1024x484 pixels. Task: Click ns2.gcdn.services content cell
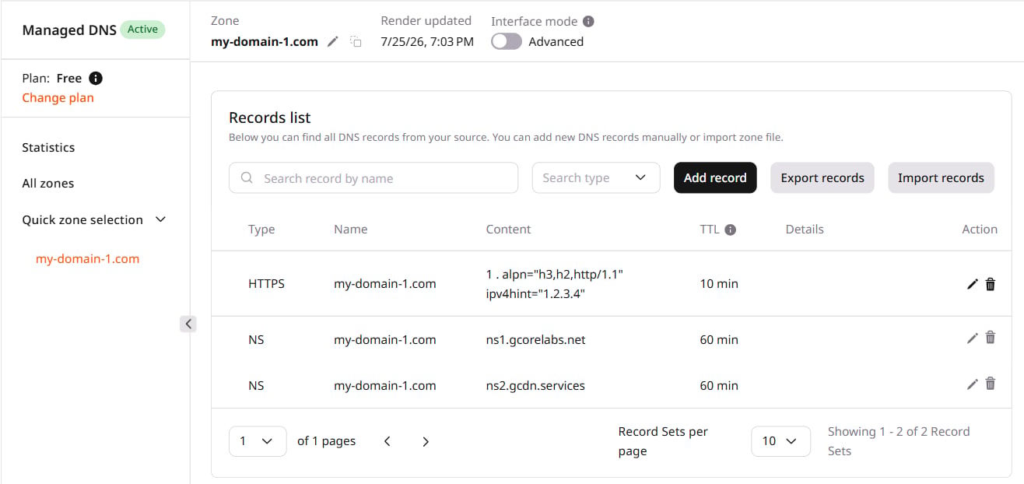click(x=535, y=386)
